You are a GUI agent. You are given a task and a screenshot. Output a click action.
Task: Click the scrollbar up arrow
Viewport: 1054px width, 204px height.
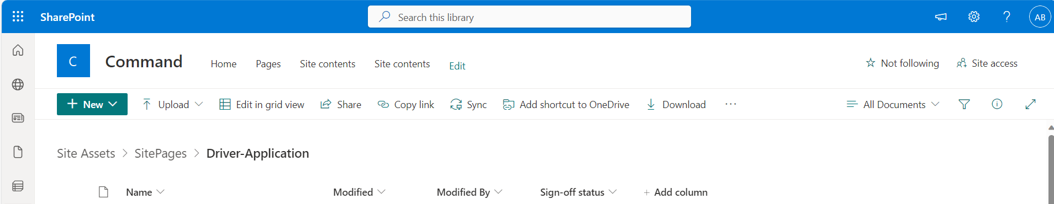[x=1051, y=127]
